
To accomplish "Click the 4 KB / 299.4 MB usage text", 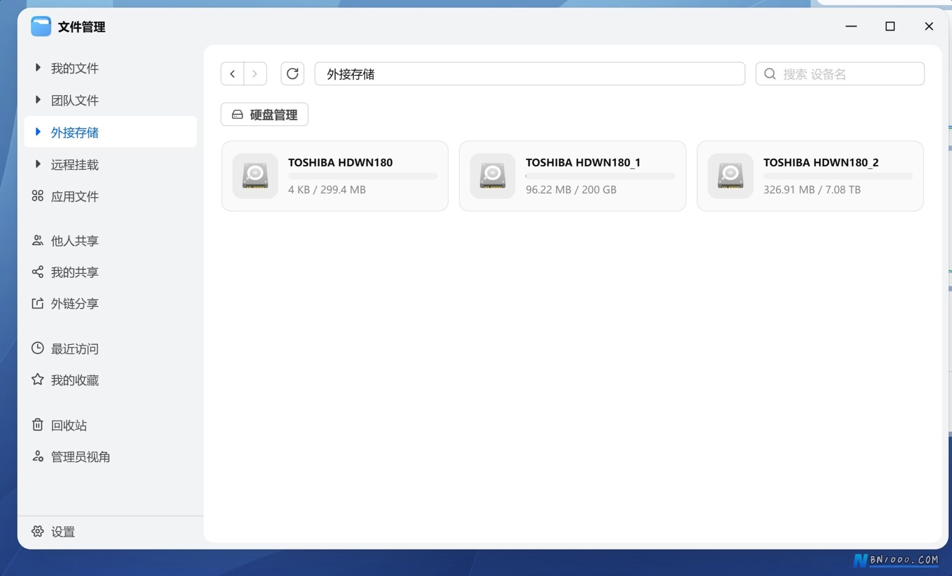I will (327, 190).
